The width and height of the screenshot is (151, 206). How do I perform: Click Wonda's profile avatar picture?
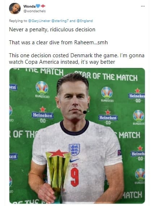pyautogui.click(x=15, y=8)
